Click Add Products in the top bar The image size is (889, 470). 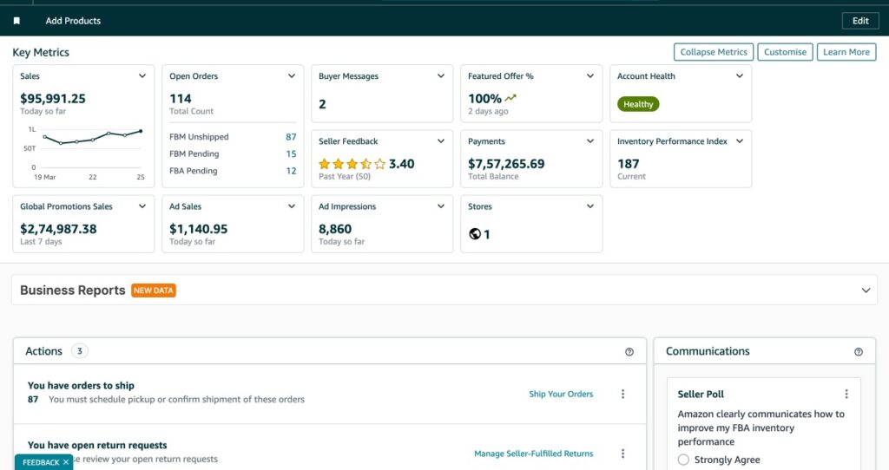73,21
